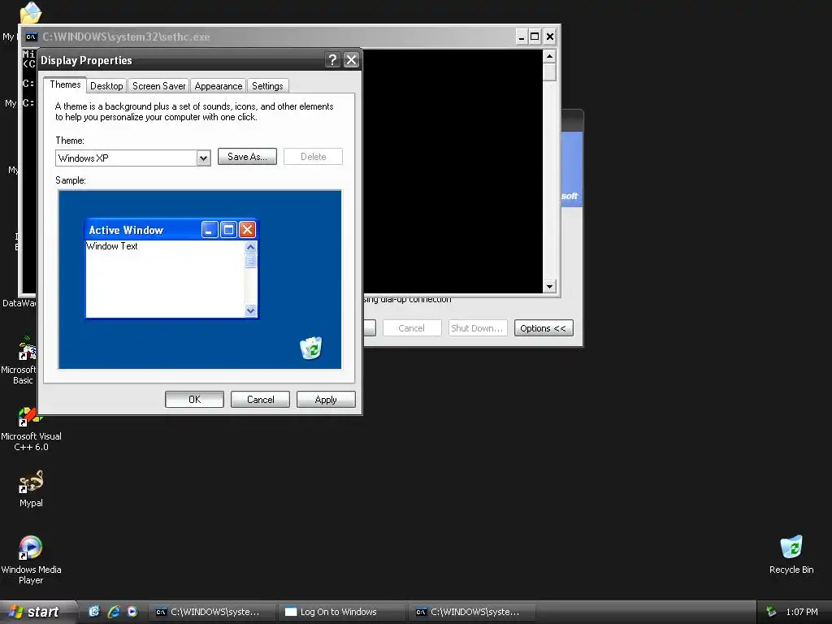Minimize the sethc.exe console window
The image size is (832, 624).
[522, 37]
